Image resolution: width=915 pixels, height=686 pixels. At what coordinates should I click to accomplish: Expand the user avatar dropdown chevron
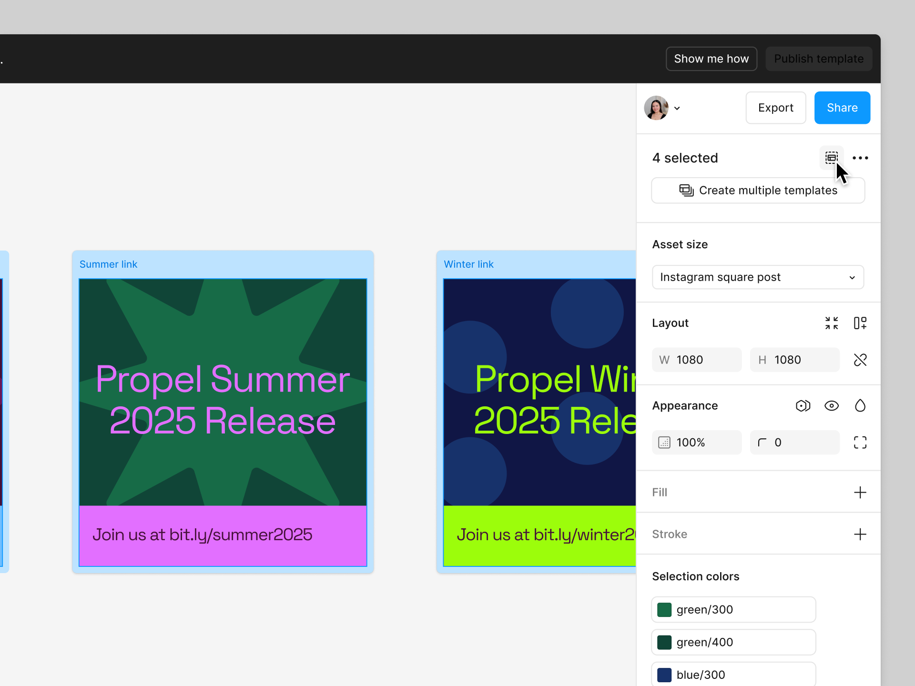(x=677, y=108)
